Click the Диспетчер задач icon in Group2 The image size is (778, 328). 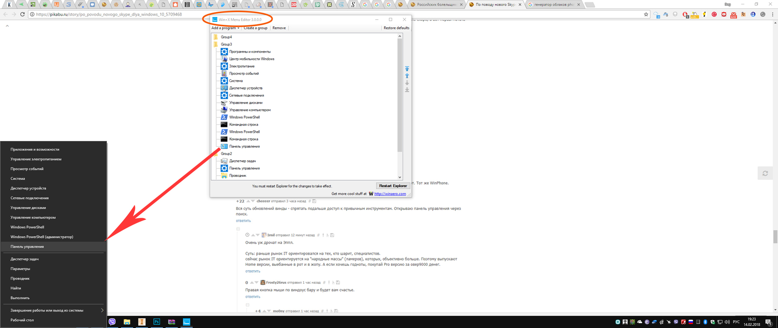(224, 161)
